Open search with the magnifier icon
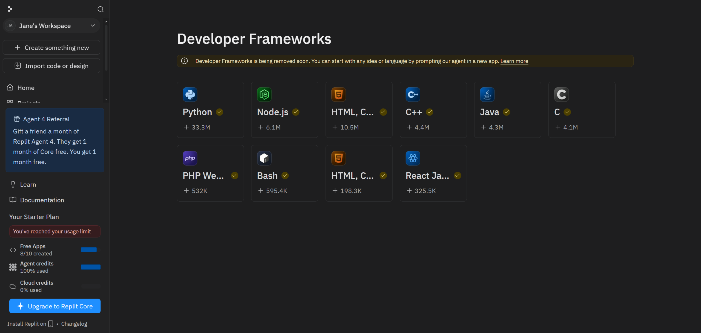This screenshot has width=701, height=333. (x=100, y=9)
